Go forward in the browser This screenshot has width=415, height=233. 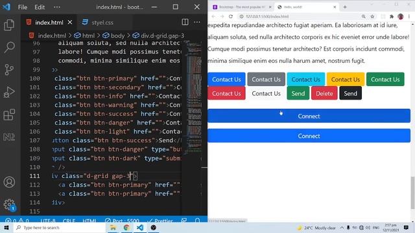point(222,16)
